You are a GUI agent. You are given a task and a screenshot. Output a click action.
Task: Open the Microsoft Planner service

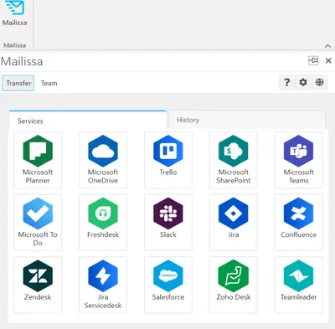point(38,160)
